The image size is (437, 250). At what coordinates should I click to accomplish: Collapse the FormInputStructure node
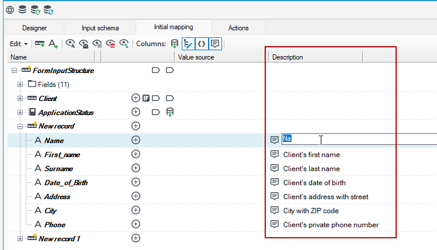click(14, 71)
